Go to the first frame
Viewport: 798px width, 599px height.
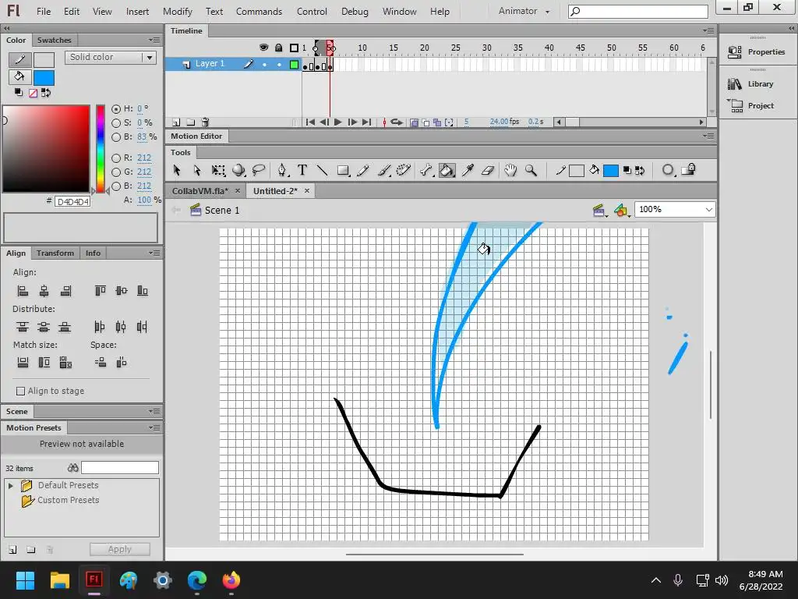tap(310, 122)
